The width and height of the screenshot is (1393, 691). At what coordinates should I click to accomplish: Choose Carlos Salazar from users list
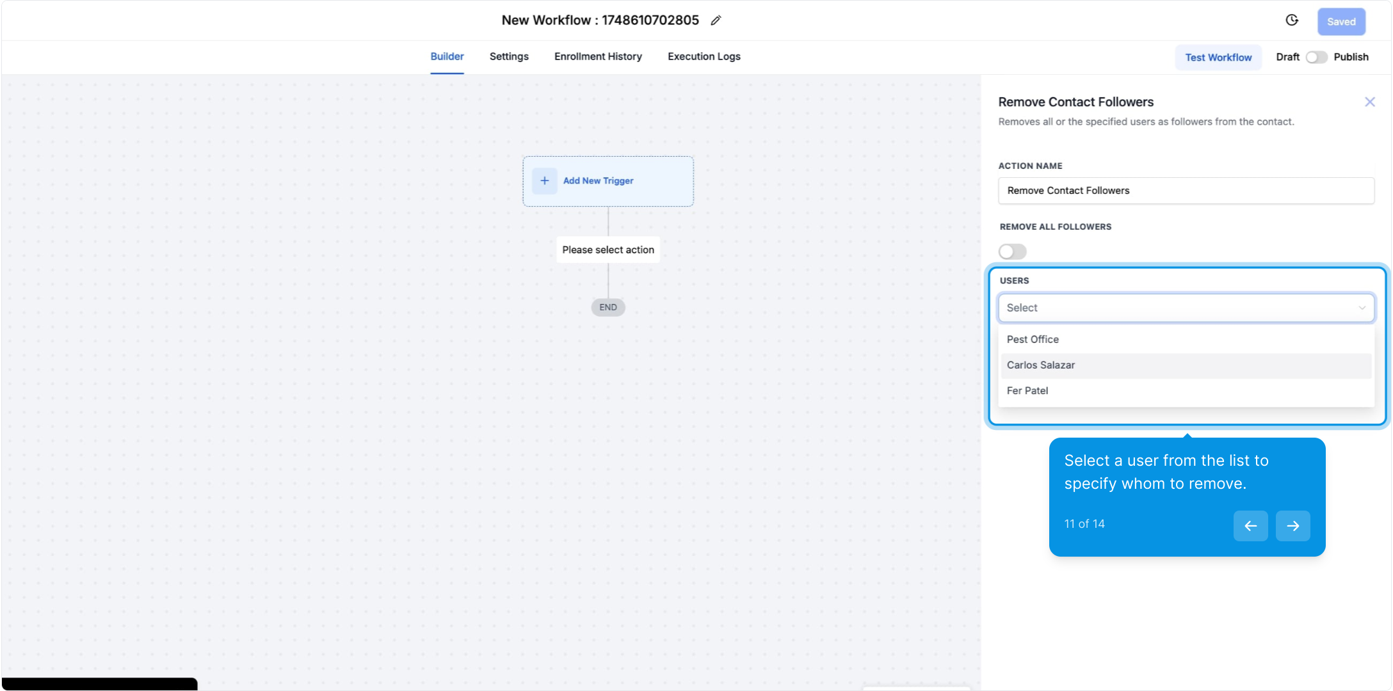coord(1186,365)
